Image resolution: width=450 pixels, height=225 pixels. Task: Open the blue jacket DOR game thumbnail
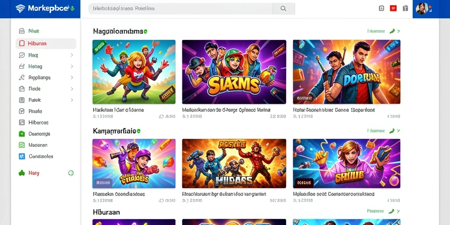(x=346, y=72)
